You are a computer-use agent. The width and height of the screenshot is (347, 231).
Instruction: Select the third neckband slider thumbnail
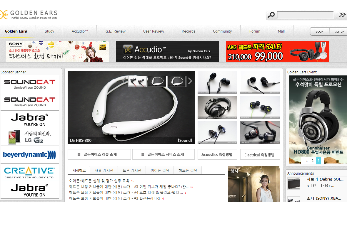point(177,81)
